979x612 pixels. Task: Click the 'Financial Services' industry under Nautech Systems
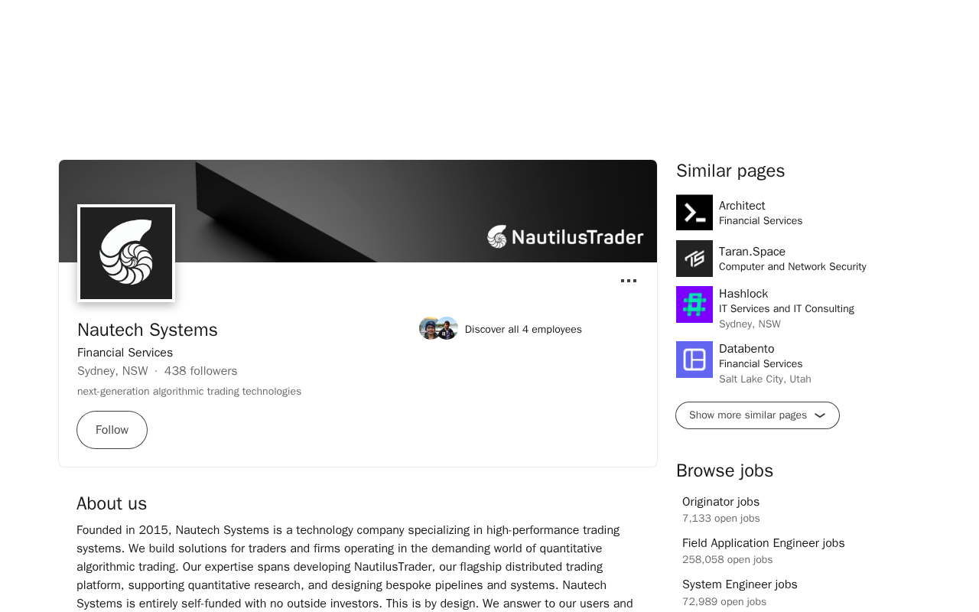pyautogui.click(x=125, y=353)
